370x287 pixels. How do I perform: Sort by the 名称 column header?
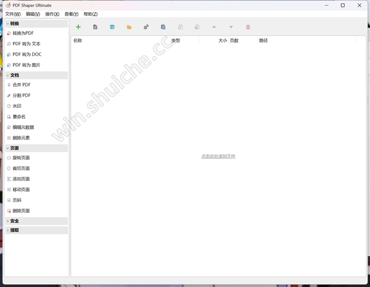click(x=78, y=41)
